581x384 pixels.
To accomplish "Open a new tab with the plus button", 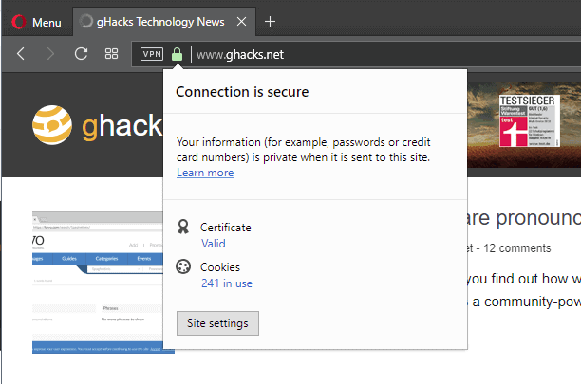I will tap(271, 22).
